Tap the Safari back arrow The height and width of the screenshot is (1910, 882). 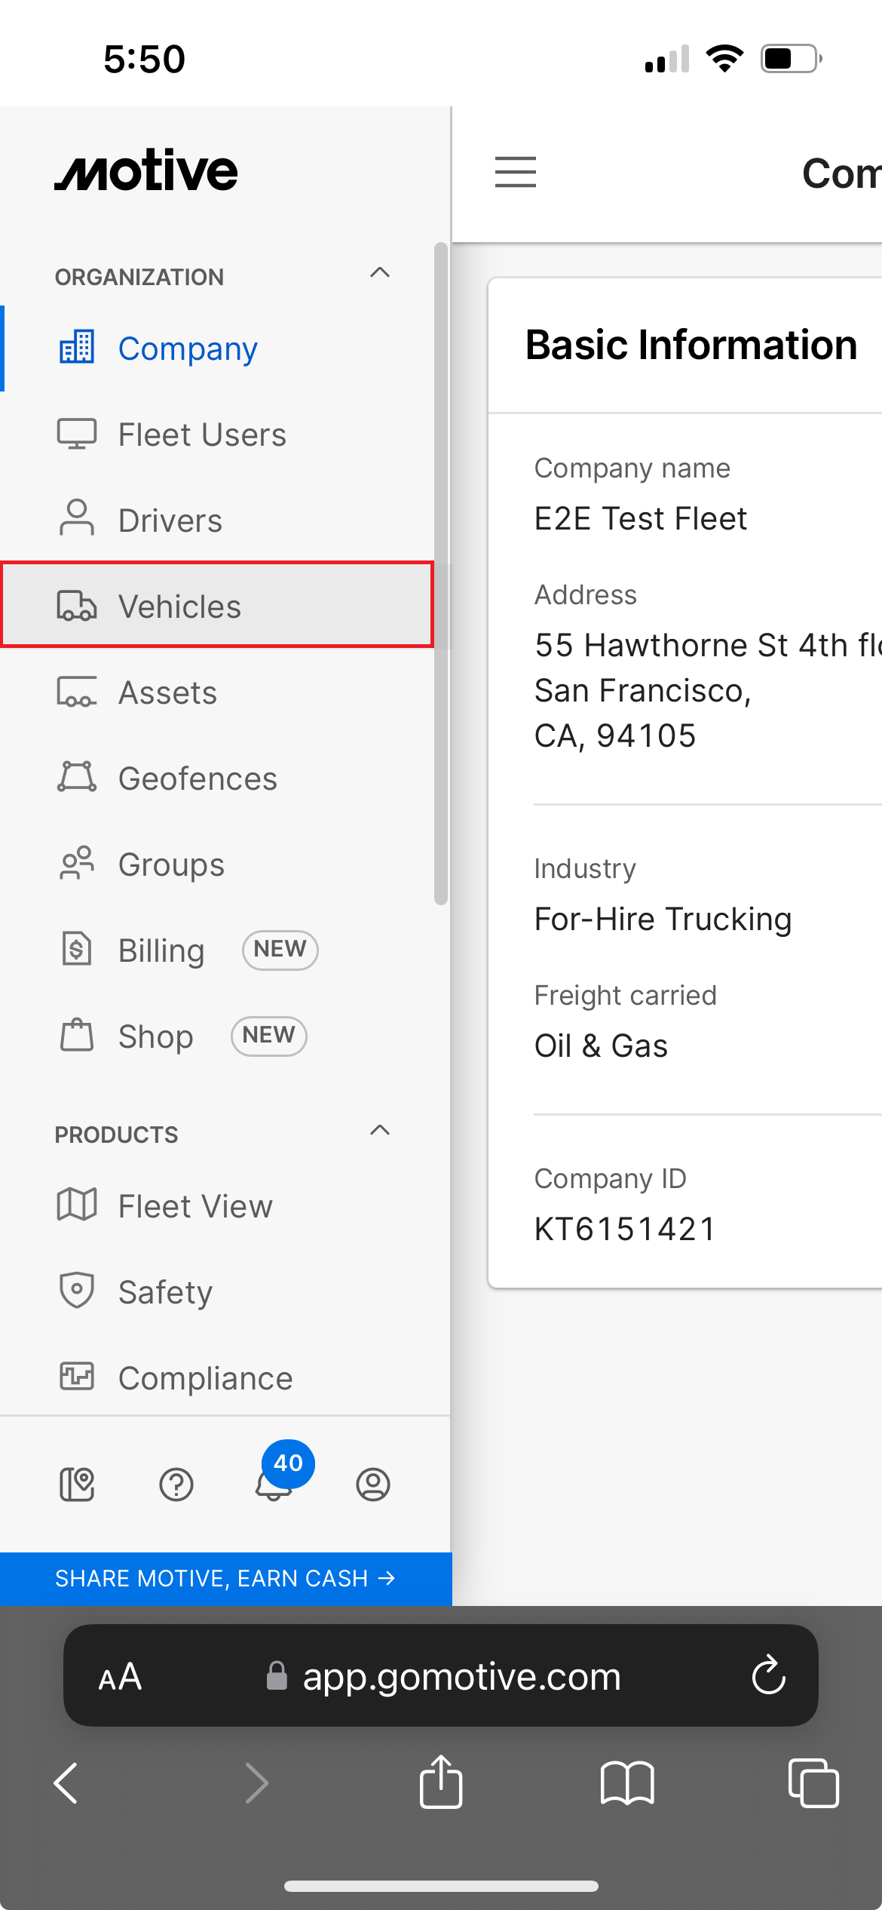tap(66, 1783)
